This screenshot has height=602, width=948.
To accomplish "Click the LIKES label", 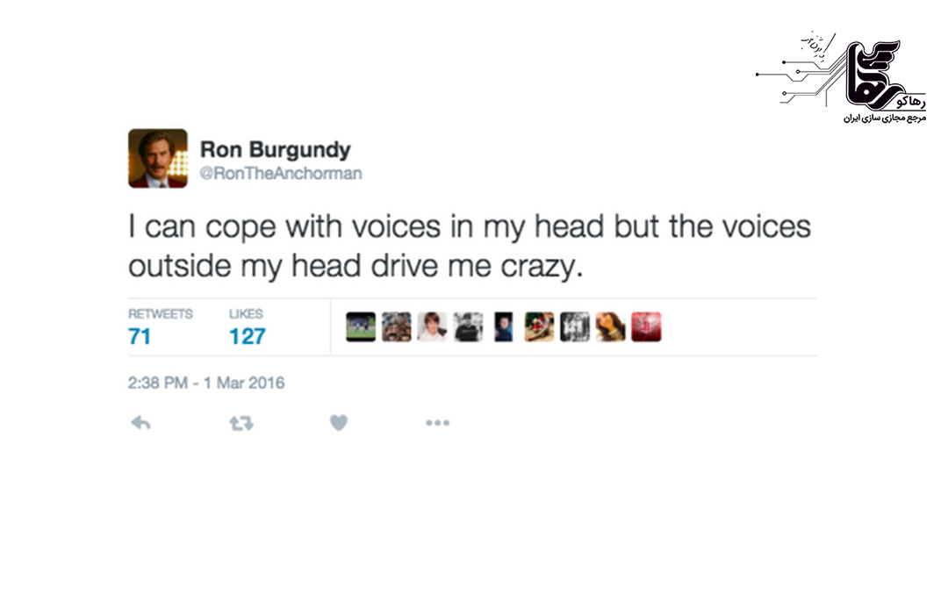I will 246,313.
